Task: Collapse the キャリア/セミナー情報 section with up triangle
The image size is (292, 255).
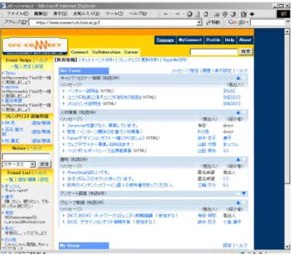Action: point(238,78)
